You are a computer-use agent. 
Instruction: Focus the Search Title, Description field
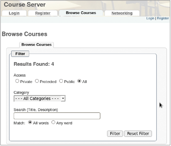57,116
